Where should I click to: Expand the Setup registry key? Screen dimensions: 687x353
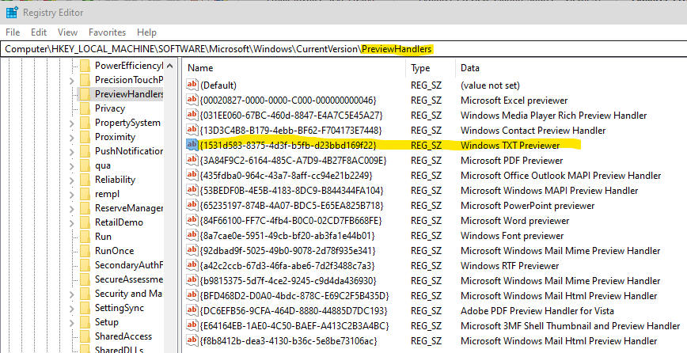(72, 322)
